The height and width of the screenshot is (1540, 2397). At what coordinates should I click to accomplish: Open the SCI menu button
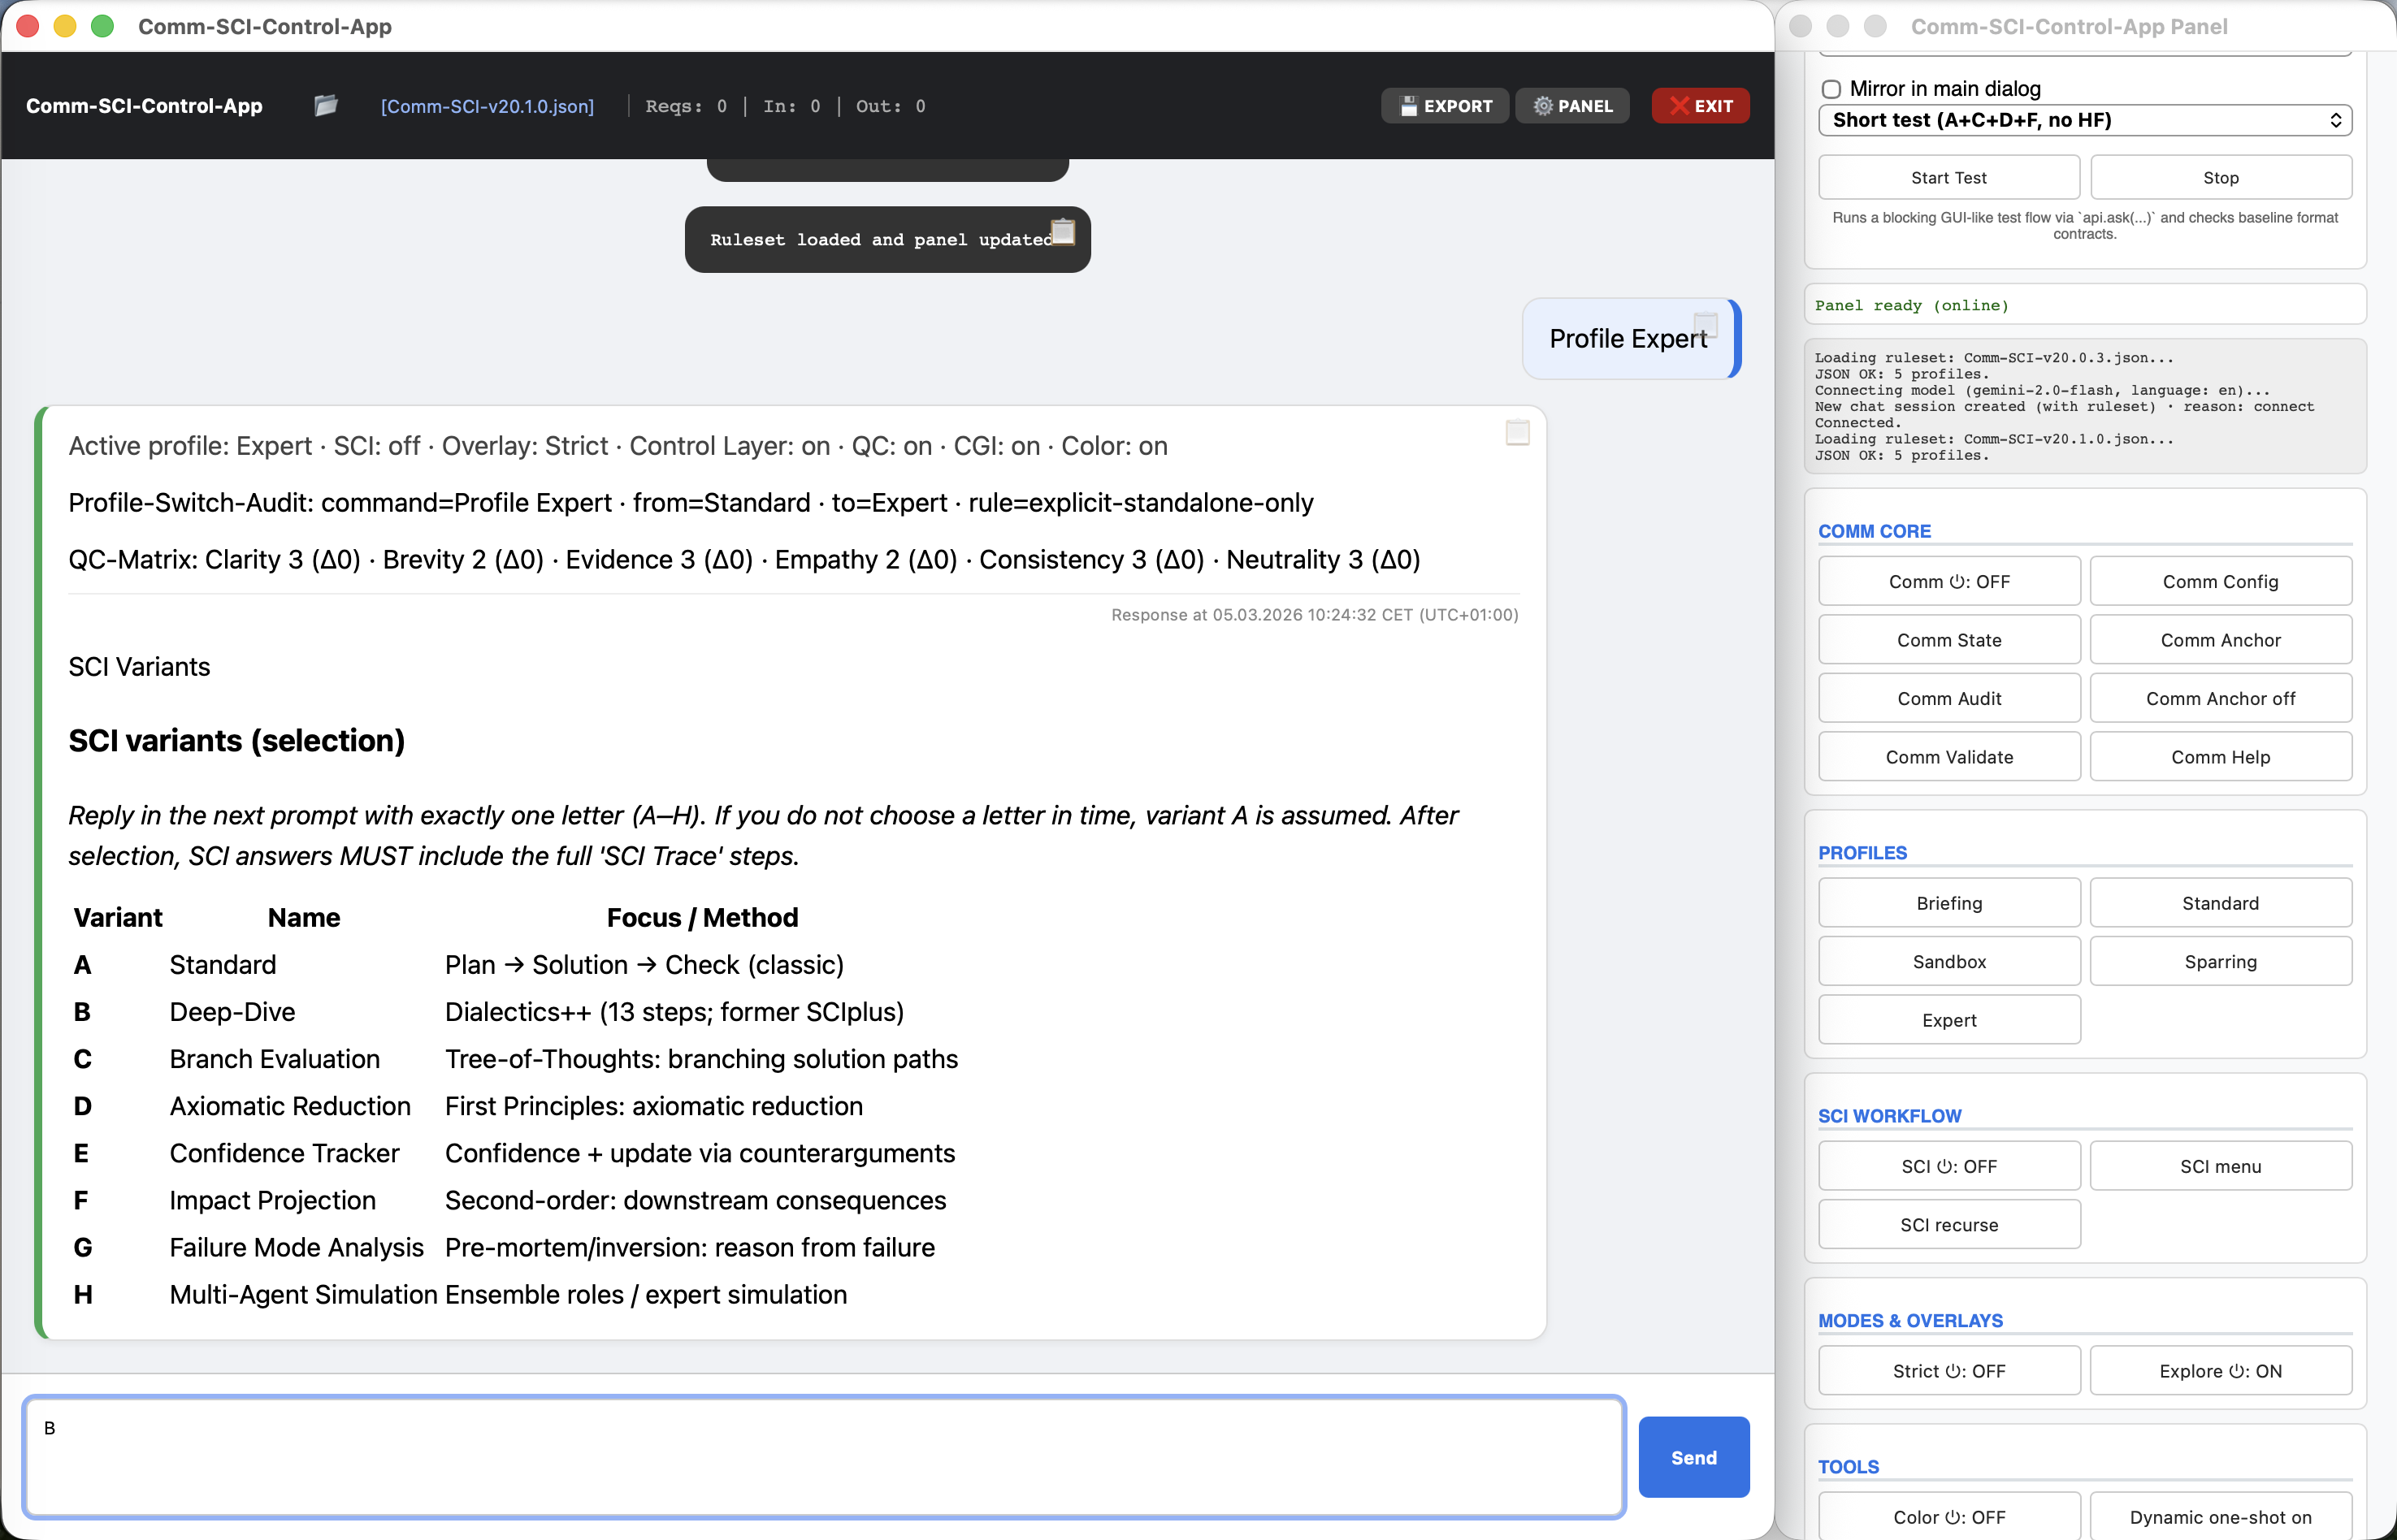coord(2219,1166)
